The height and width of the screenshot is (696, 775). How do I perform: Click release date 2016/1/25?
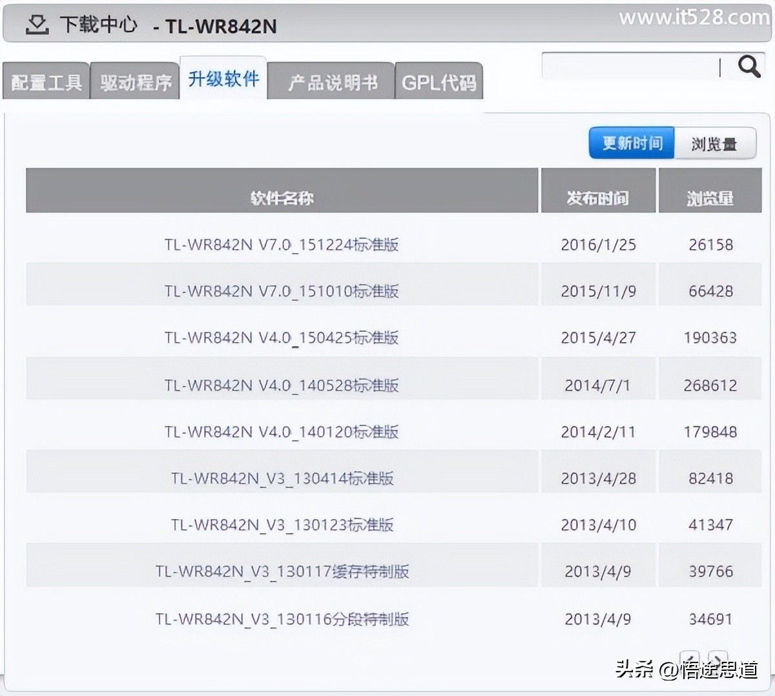pos(598,245)
